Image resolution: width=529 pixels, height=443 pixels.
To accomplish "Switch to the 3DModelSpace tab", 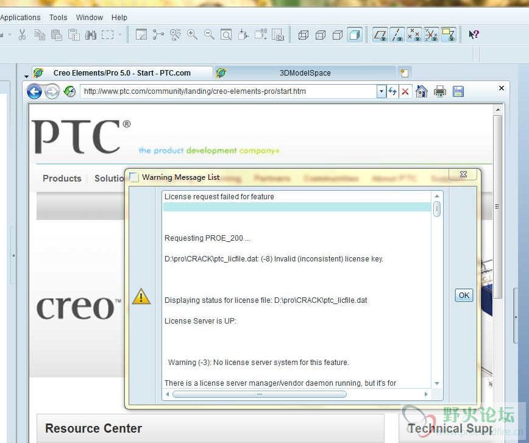I will 305,73.
